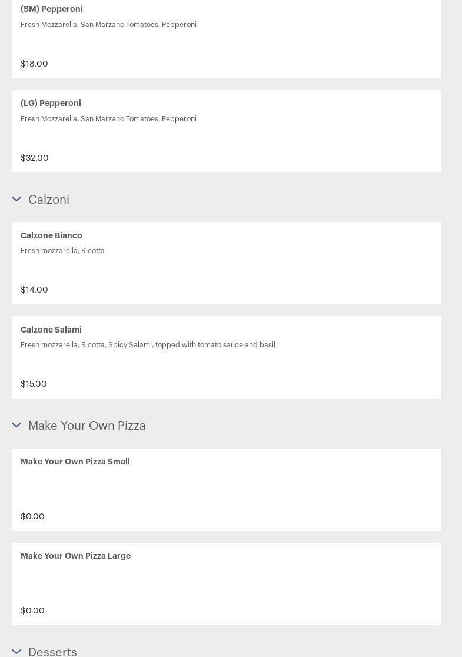This screenshot has height=657, width=462.
Task: Click Calzone Salami ingredients description
Action: tap(148, 345)
